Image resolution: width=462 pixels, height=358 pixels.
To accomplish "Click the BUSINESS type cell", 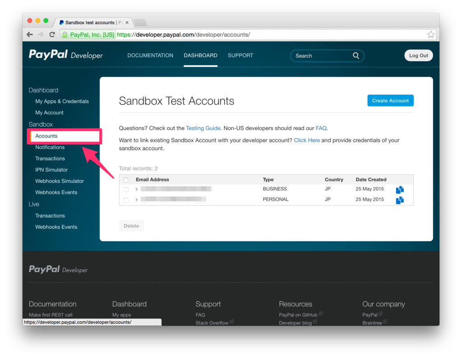I will pos(275,189).
